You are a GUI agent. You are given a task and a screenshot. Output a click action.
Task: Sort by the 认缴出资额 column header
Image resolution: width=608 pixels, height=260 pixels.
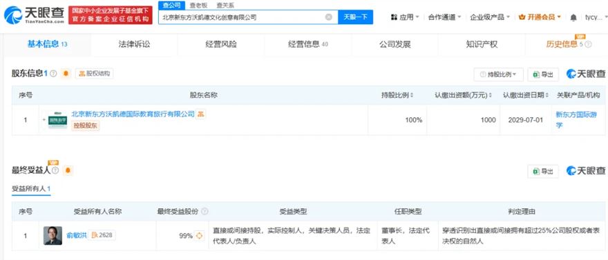(464, 95)
